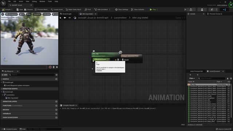Close the Idle/Jog (state) graph tab
This screenshot has width=233, height=131.
[95, 14]
